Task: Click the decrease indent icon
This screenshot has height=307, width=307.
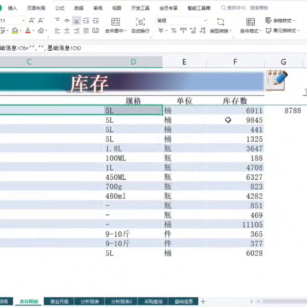Action: click(86, 20)
